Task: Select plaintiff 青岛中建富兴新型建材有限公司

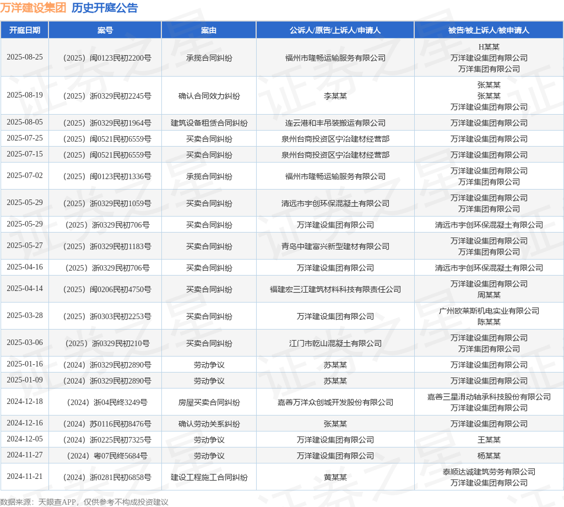Action: [x=335, y=246]
